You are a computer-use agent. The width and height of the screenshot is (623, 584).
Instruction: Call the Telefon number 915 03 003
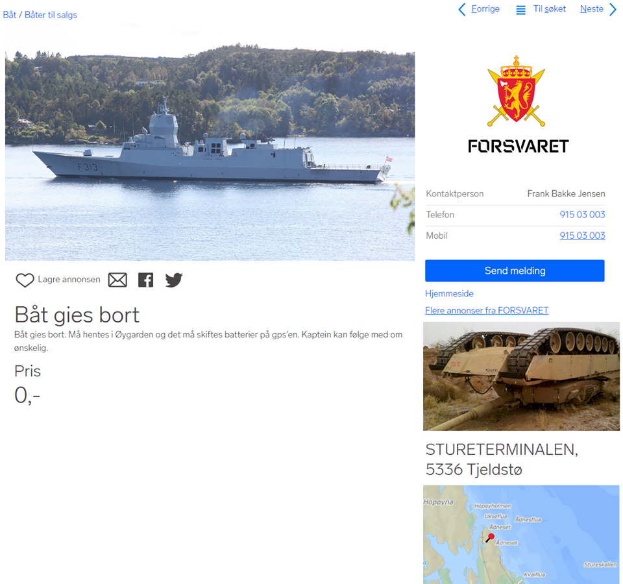pos(583,215)
